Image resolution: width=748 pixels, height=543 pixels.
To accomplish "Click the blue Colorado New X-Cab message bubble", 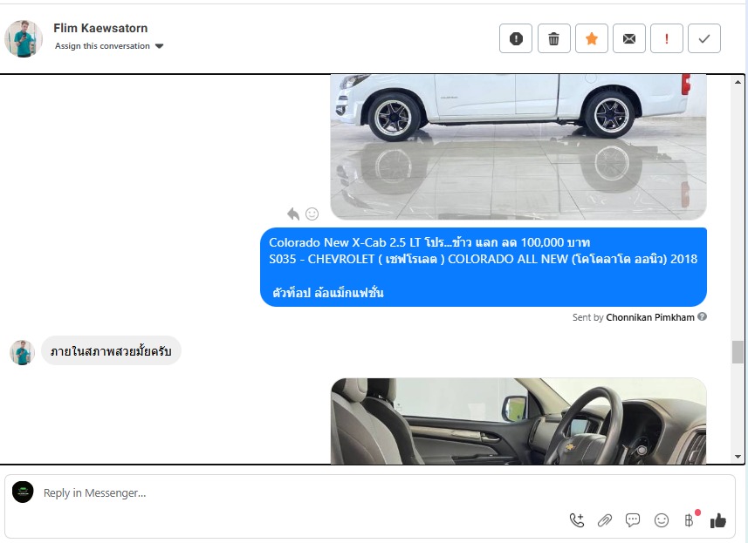I will (484, 268).
